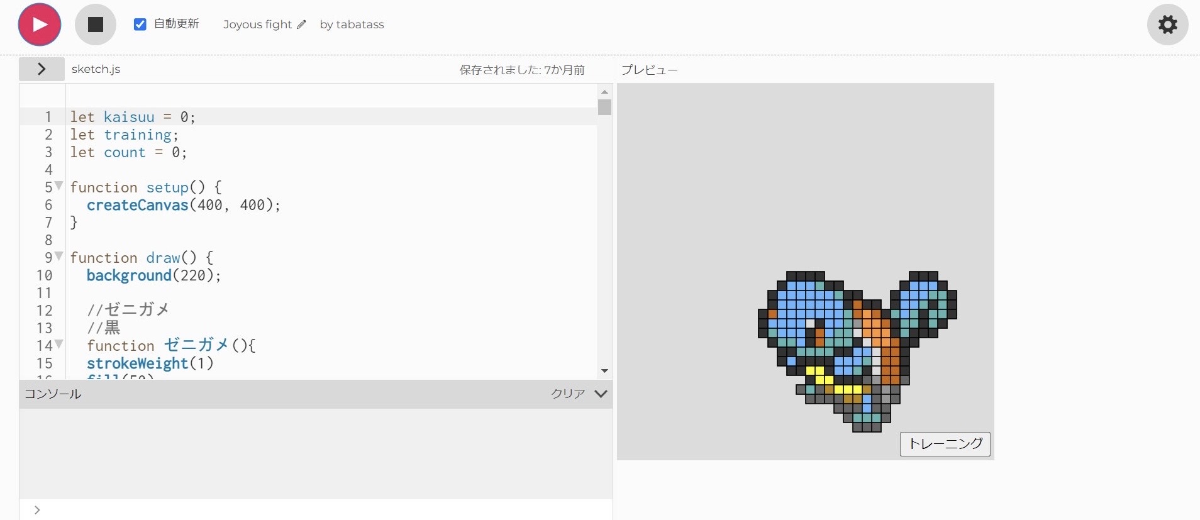Click the プレビュー preview heading
The width and height of the screenshot is (1200, 520).
pos(650,70)
